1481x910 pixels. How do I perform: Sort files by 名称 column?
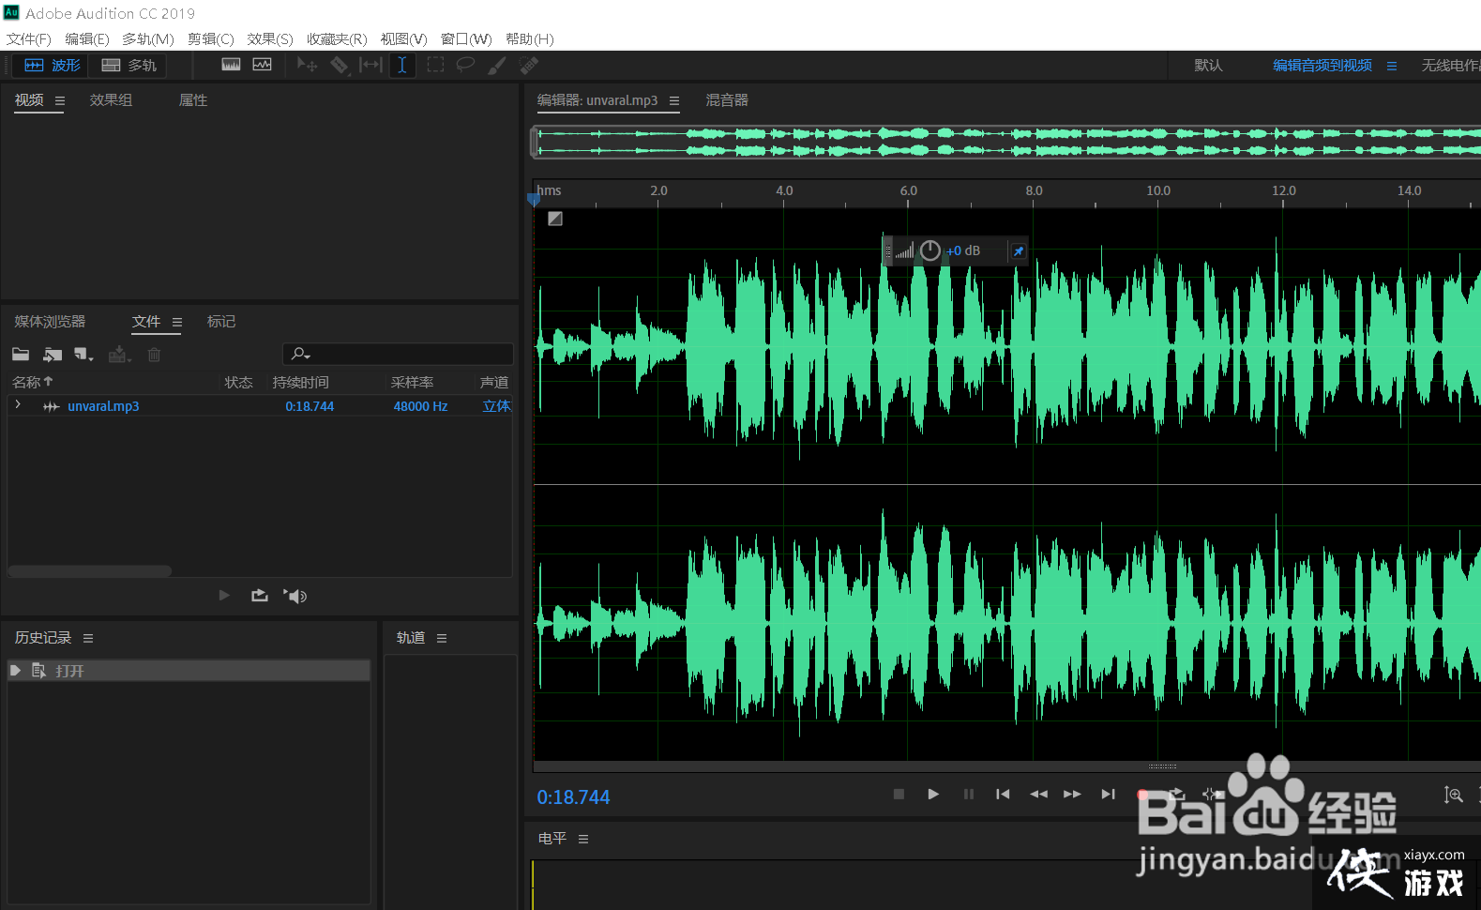(x=32, y=382)
